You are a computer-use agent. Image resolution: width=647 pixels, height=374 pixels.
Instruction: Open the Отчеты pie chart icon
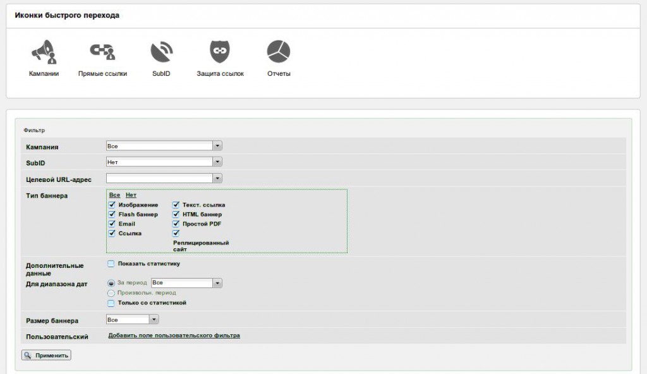point(278,52)
